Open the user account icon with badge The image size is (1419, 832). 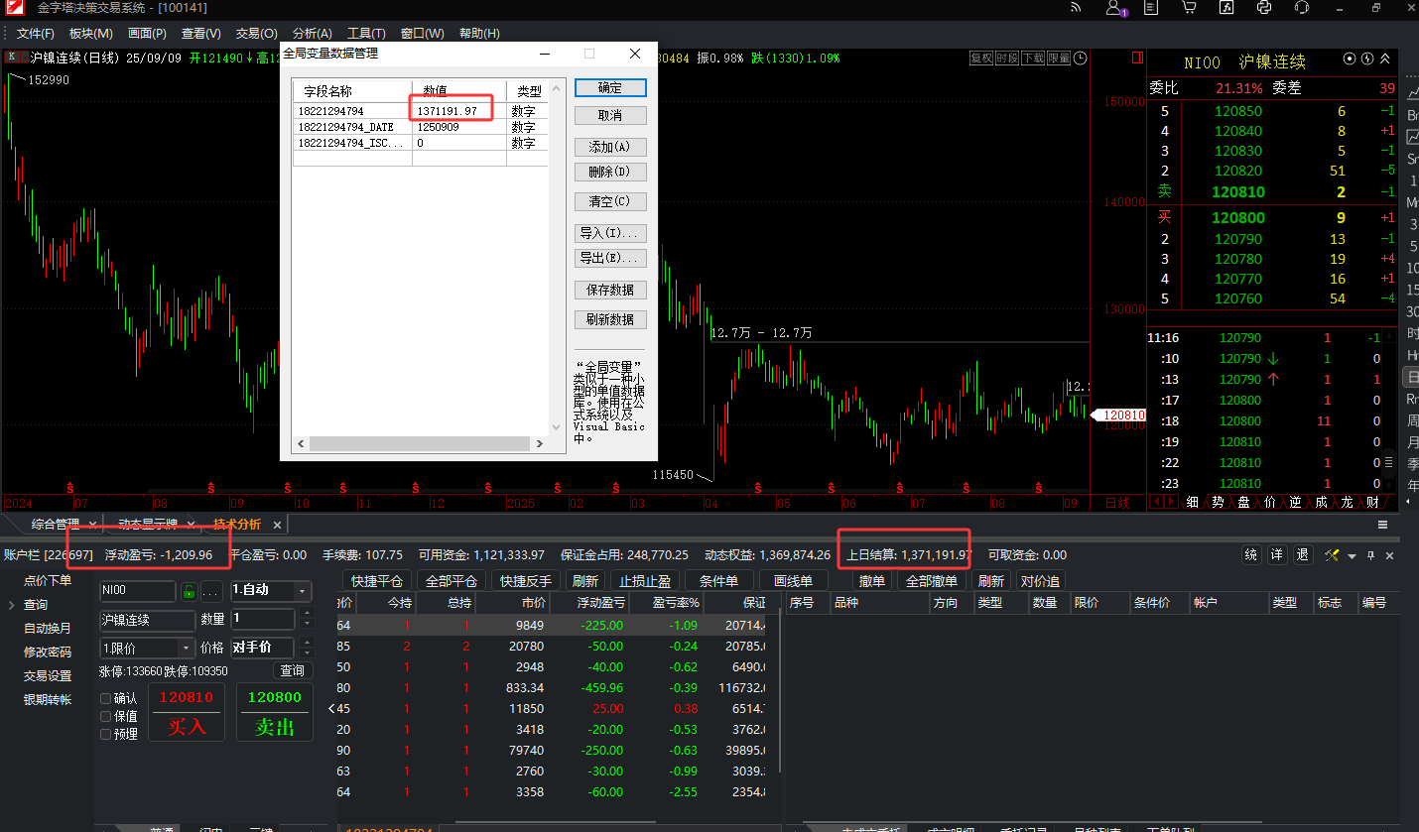tap(1114, 8)
